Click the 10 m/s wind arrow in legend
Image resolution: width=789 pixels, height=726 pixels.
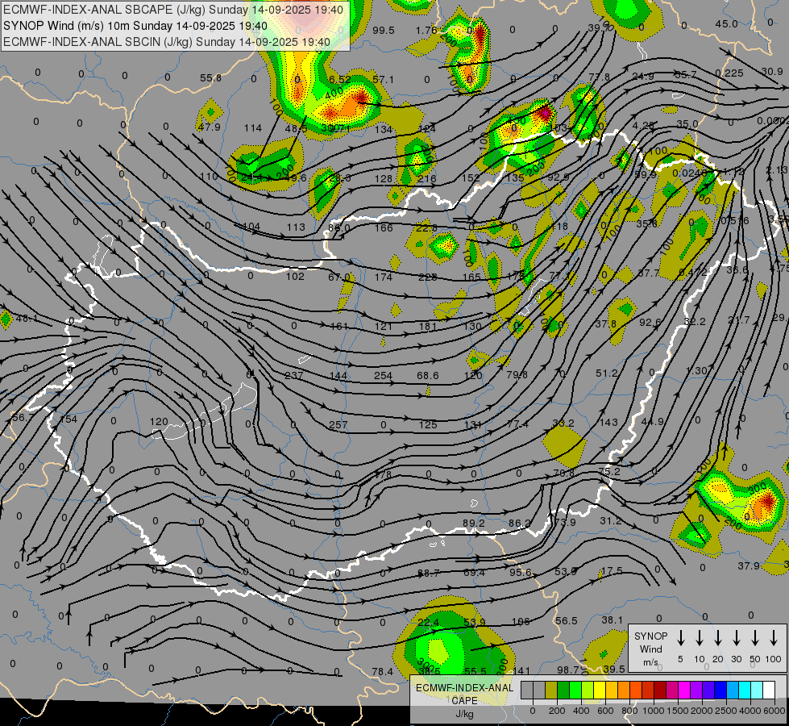coord(700,638)
